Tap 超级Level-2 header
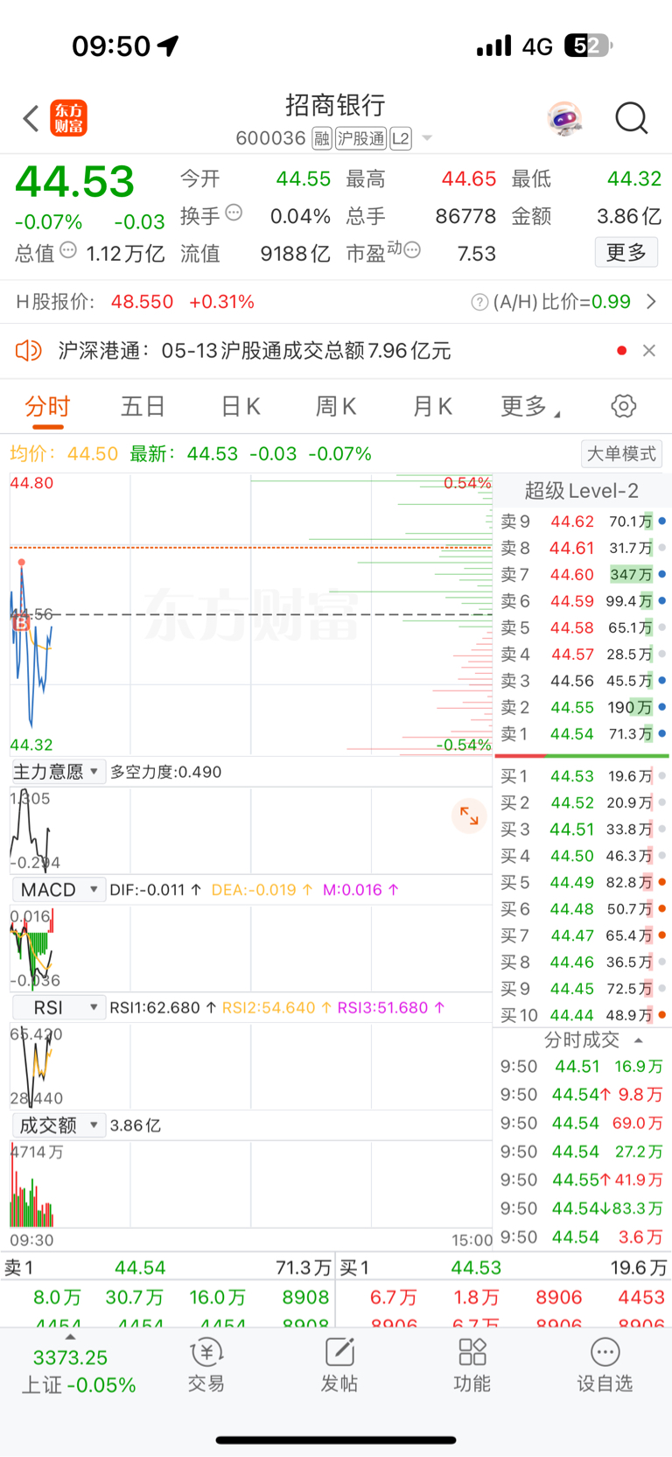Viewport: 672px width, 1457px height. click(x=582, y=490)
